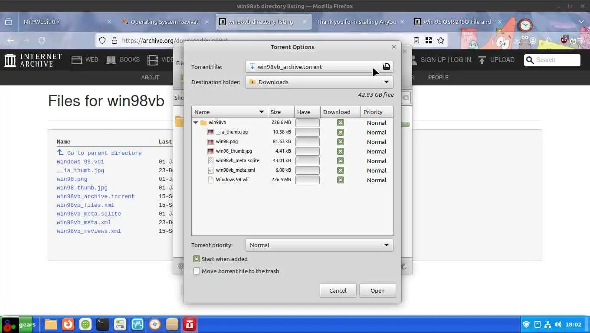Click the network icon in system tray
590x333 pixels.
click(547, 324)
